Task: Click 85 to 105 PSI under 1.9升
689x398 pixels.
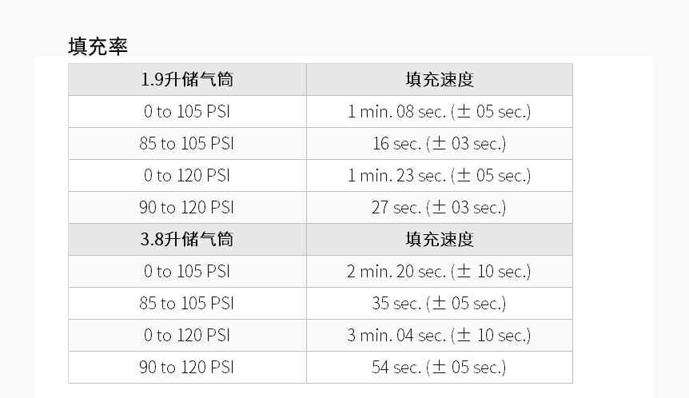Action: click(x=187, y=144)
